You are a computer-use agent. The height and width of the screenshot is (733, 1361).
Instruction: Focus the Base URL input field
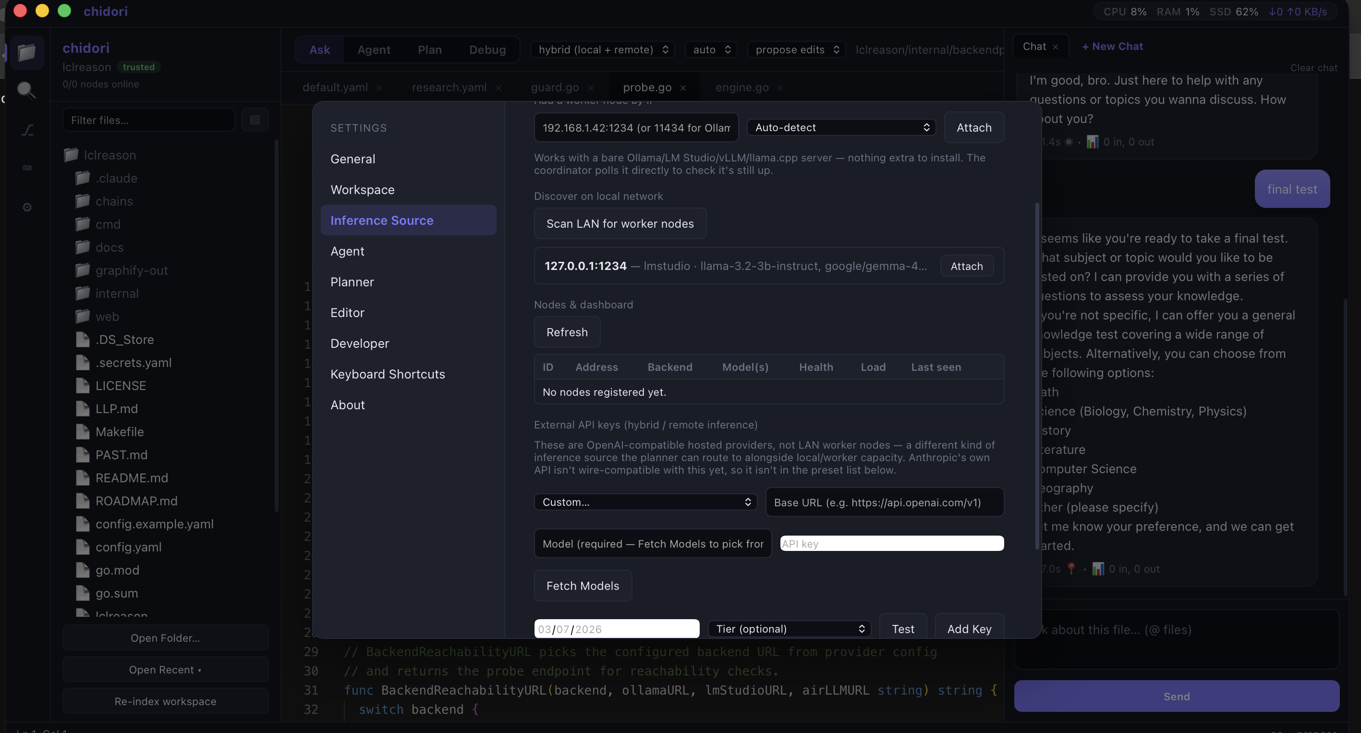[x=885, y=502]
